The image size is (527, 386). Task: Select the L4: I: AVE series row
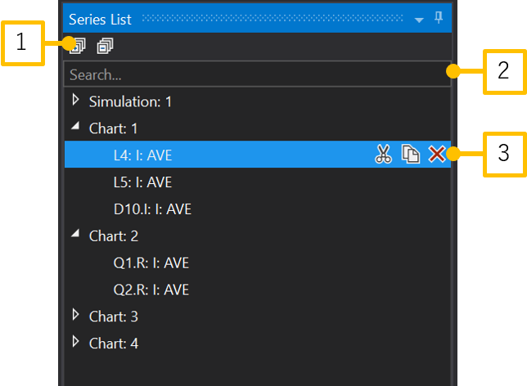click(x=143, y=155)
